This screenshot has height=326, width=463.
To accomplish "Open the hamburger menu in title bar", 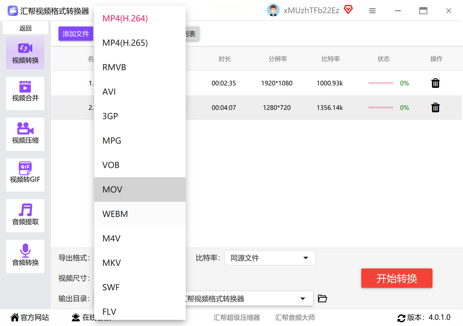I will (372, 11).
